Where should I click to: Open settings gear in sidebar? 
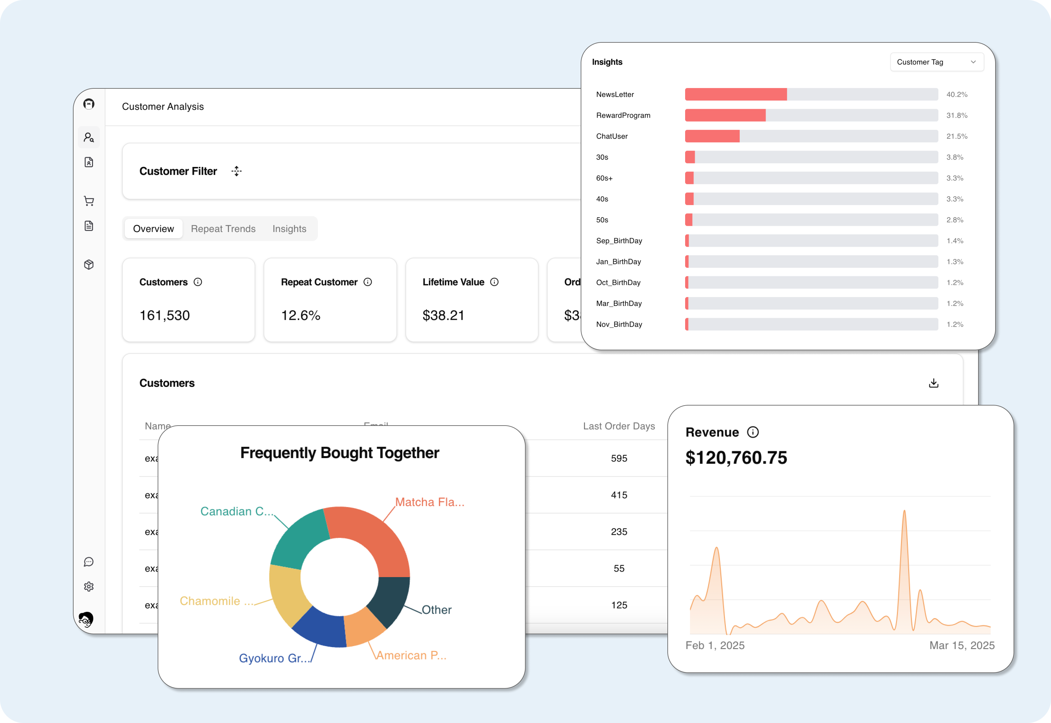click(x=89, y=587)
